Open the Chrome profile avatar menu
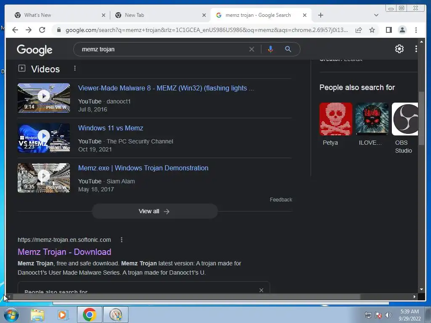The width and height of the screenshot is (431, 323). coord(402,30)
